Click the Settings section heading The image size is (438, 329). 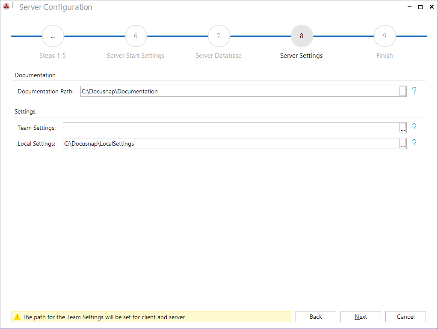point(25,111)
